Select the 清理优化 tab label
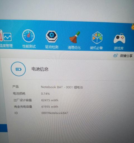Screen dimensions: 134x143 [74, 47]
